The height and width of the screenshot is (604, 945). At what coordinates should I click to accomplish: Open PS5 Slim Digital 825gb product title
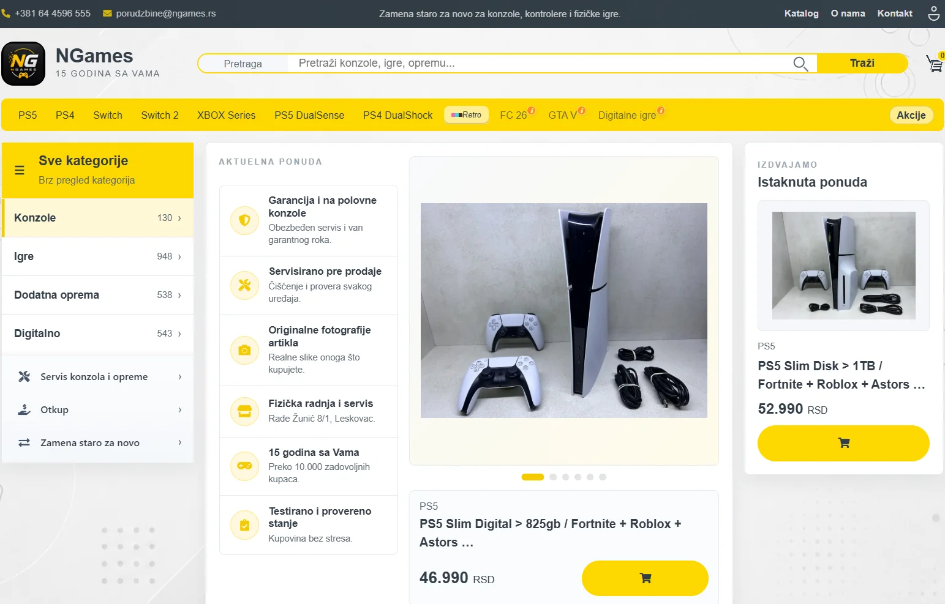550,533
